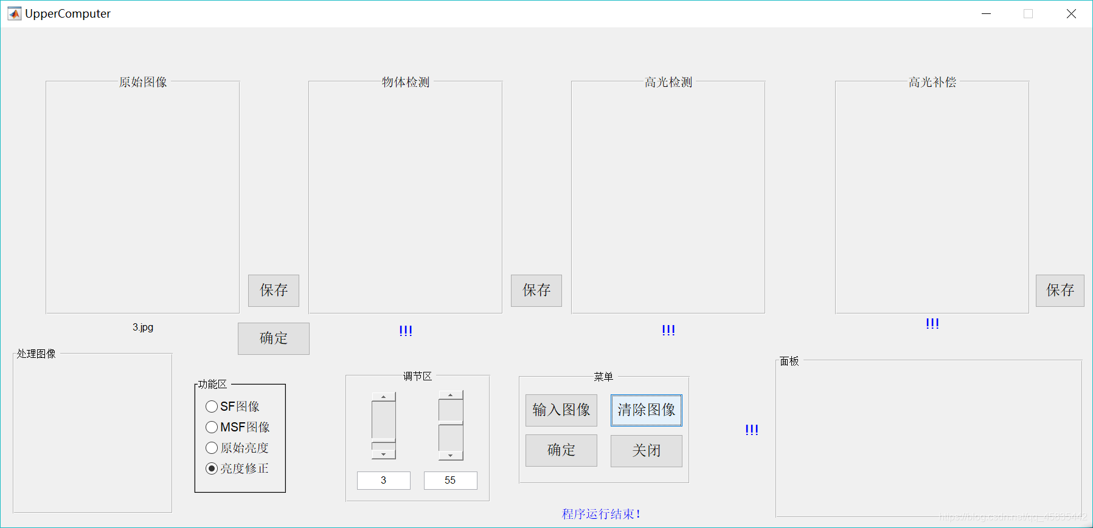Click the !!! text left of 面板
The image size is (1093, 528).
(x=752, y=430)
